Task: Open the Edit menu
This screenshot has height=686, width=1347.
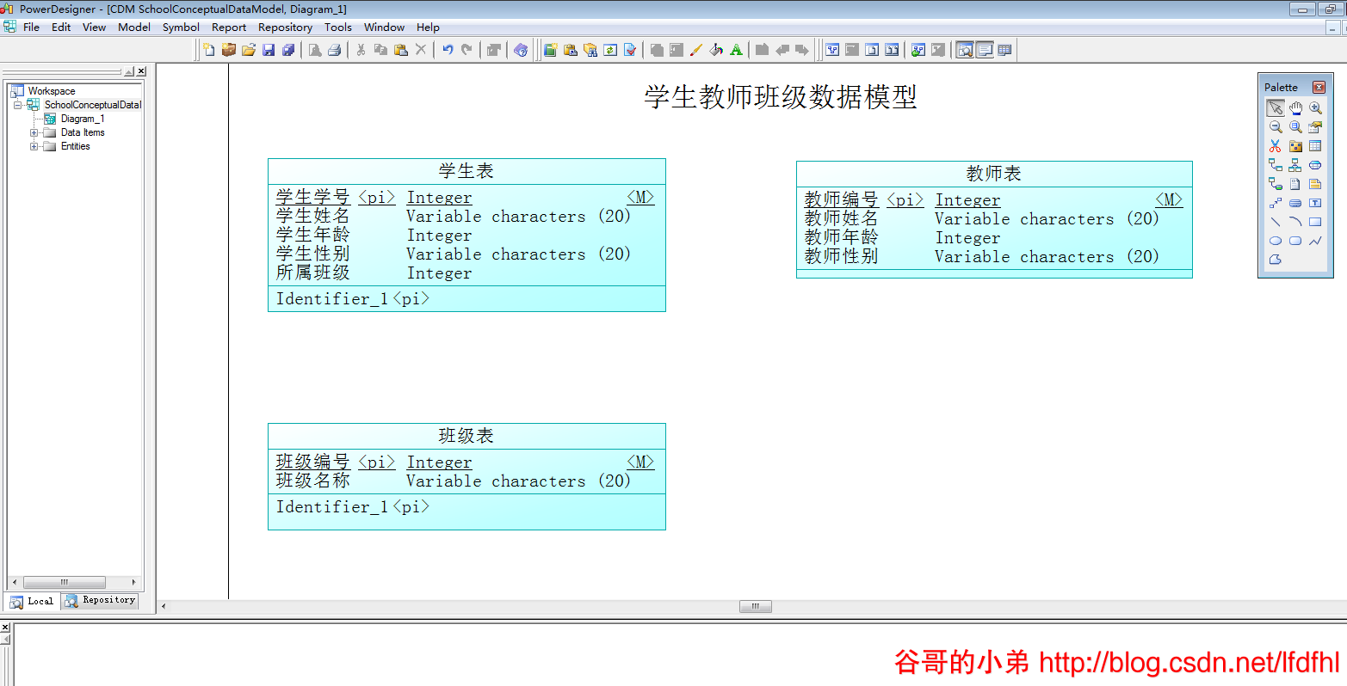Action: click(61, 27)
